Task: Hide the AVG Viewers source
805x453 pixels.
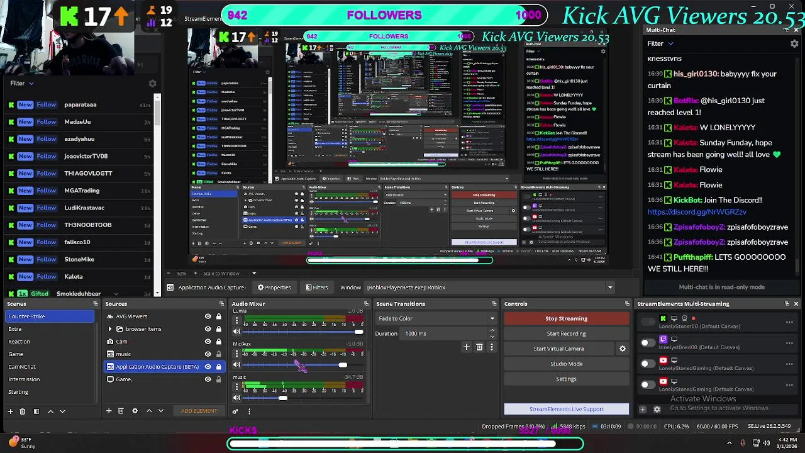Action: [x=208, y=316]
